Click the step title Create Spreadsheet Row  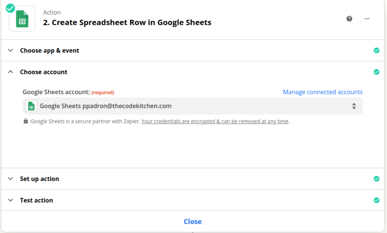(x=127, y=23)
